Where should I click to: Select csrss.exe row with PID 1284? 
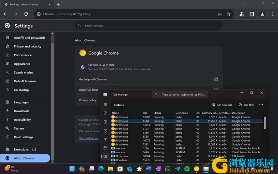point(187,148)
